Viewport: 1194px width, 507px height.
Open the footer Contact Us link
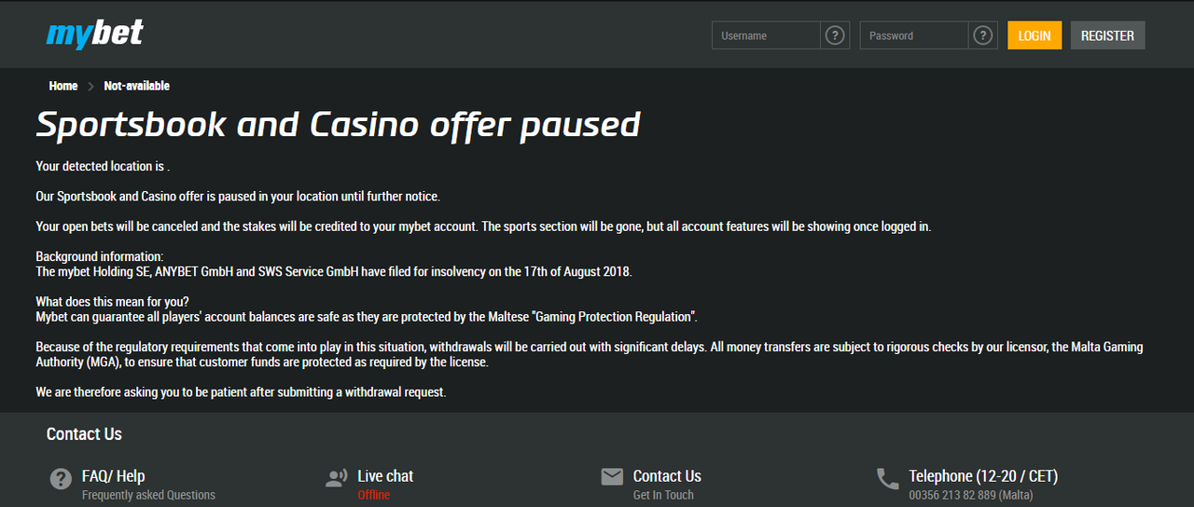pyautogui.click(x=667, y=476)
